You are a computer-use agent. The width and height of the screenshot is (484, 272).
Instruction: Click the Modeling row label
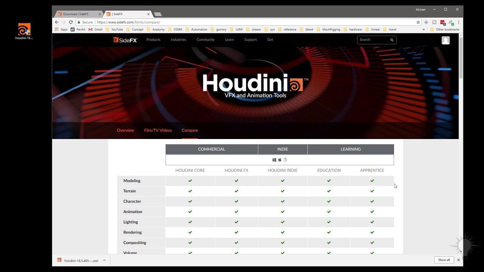(x=132, y=181)
